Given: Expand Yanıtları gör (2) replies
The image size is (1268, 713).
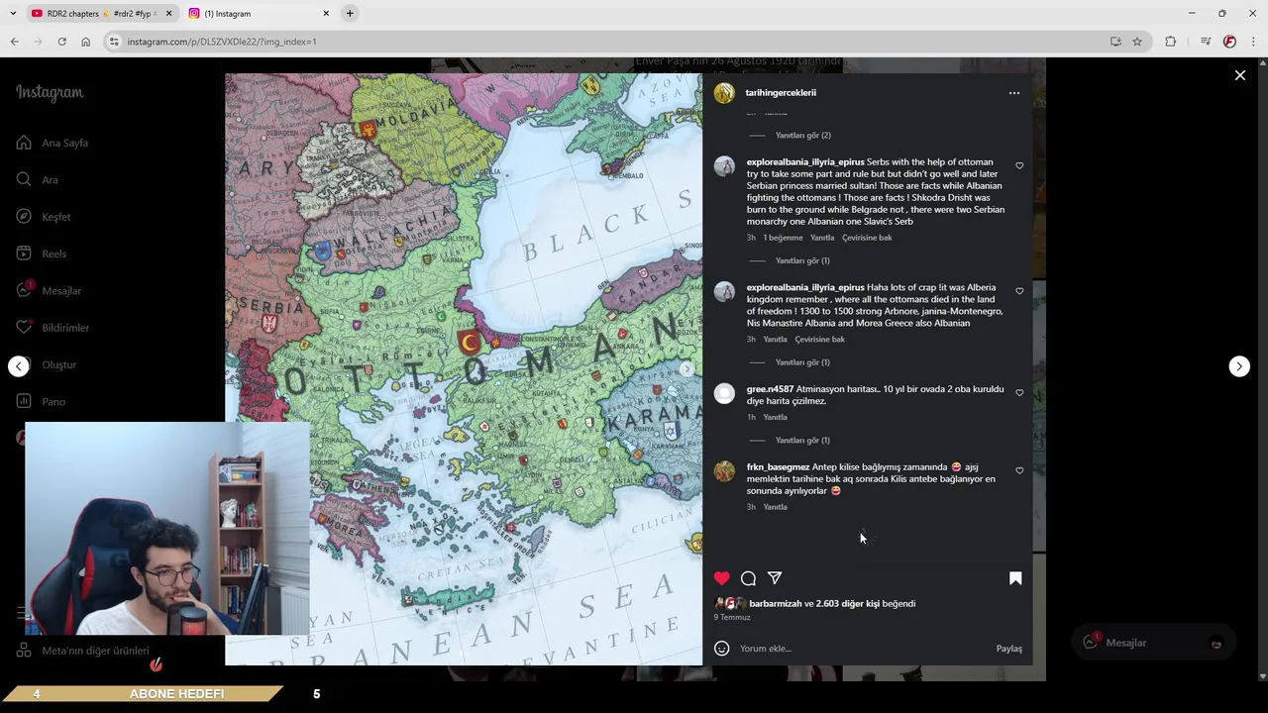Looking at the screenshot, I should [x=802, y=135].
